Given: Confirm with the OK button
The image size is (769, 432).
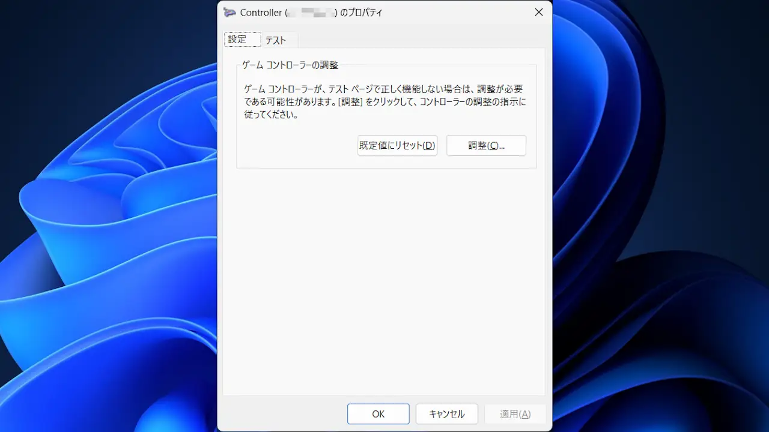Looking at the screenshot, I should point(378,414).
